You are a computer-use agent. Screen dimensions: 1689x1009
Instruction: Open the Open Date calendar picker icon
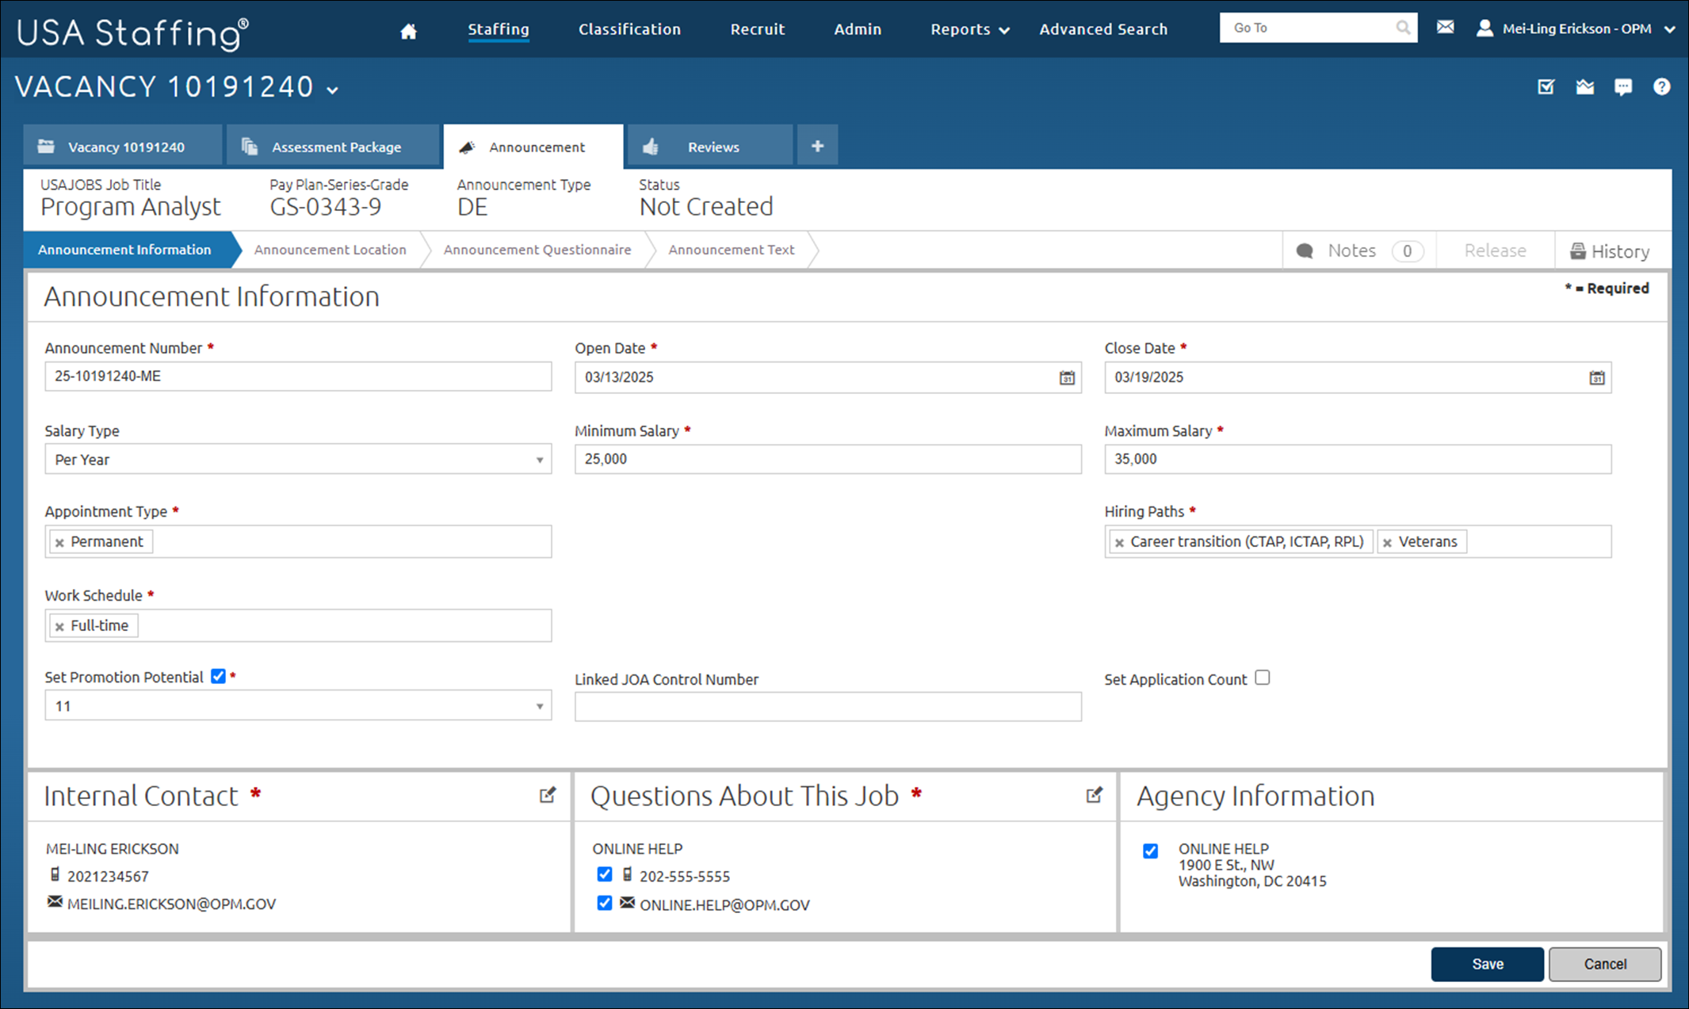(x=1067, y=377)
